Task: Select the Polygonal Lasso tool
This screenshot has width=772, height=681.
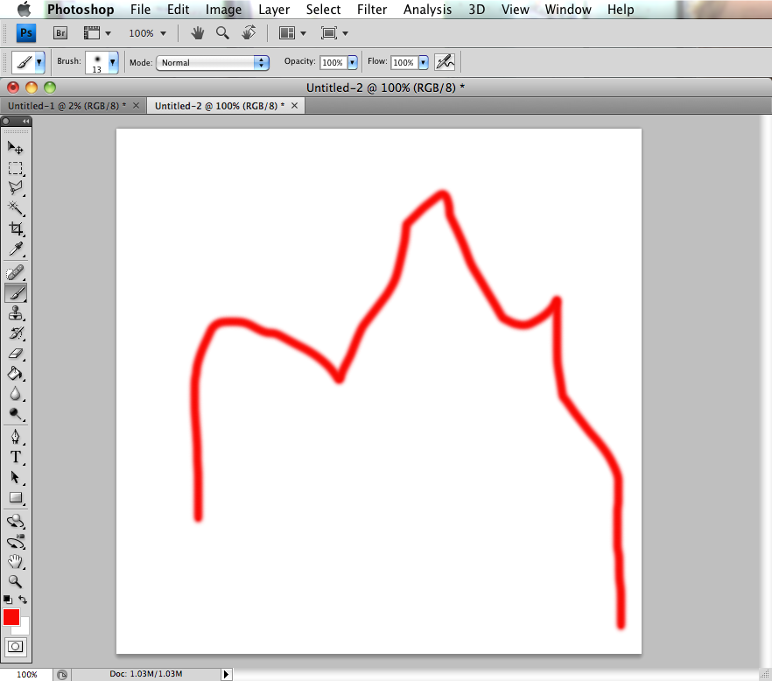Action: (x=15, y=188)
